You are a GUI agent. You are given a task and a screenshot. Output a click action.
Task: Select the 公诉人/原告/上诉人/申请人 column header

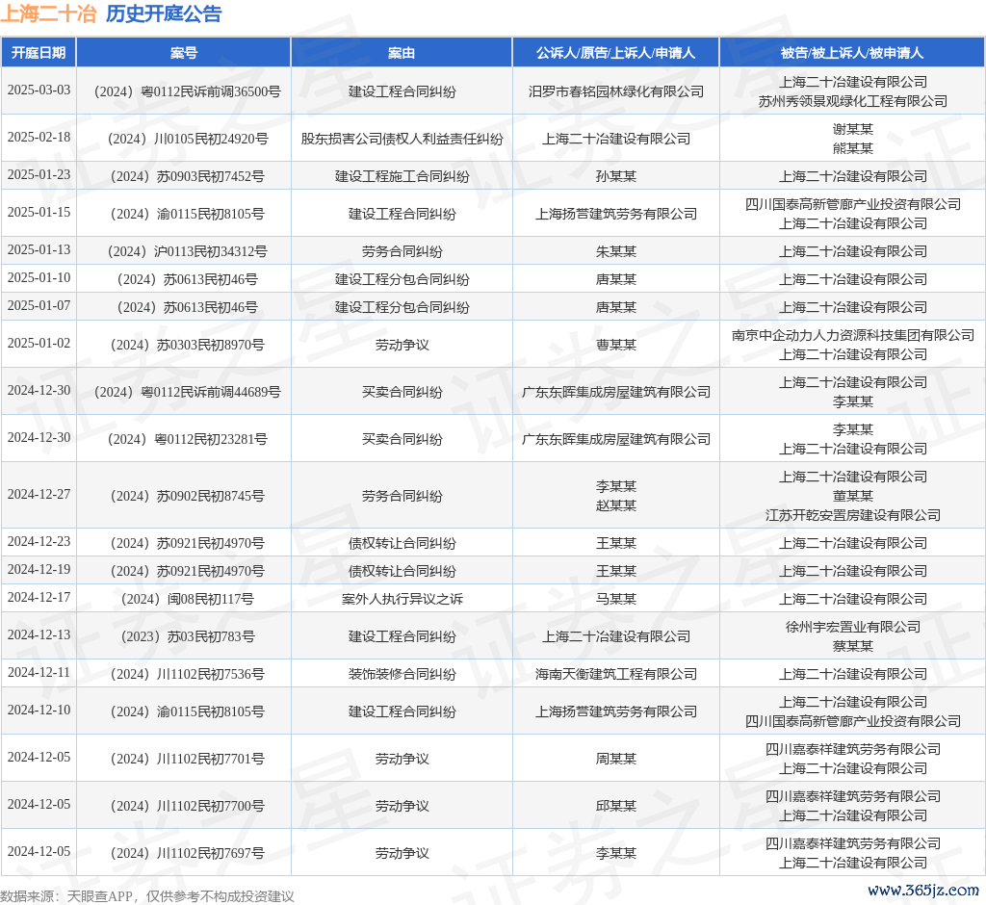(x=615, y=53)
